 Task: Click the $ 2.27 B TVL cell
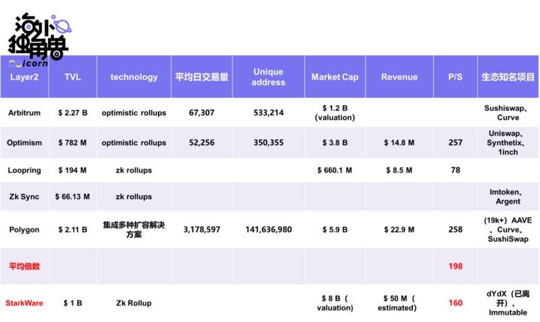coord(73,112)
